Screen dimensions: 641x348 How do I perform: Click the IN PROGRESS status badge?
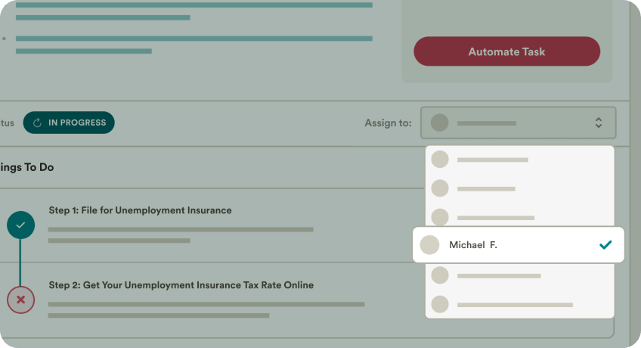[x=69, y=123]
